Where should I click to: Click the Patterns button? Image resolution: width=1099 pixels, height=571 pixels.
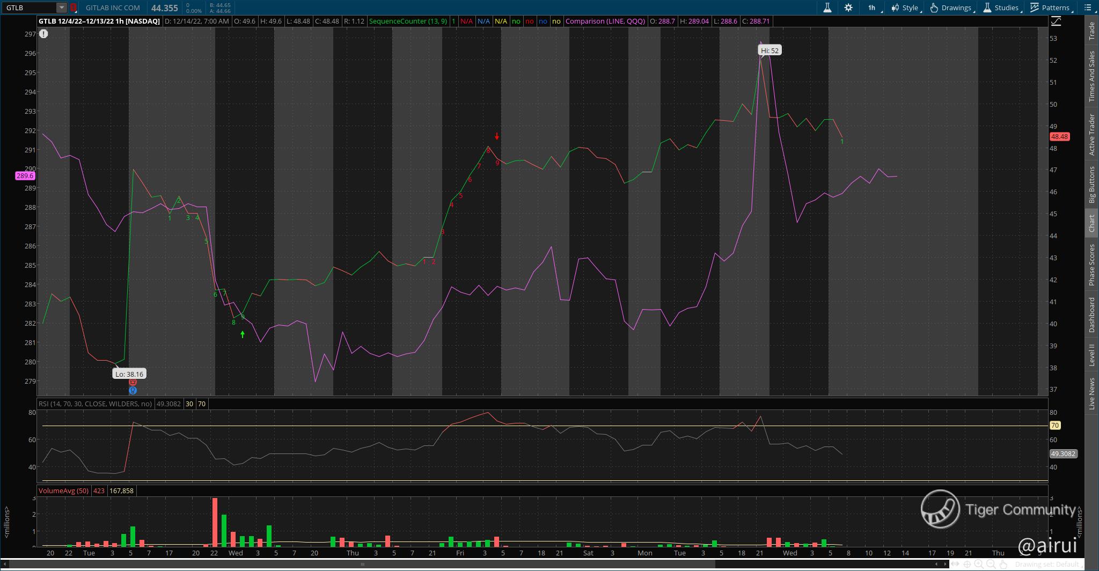click(1050, 8)
